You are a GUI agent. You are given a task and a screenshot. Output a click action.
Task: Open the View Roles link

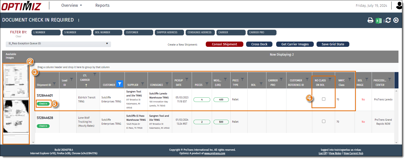[x=335, y=153]
